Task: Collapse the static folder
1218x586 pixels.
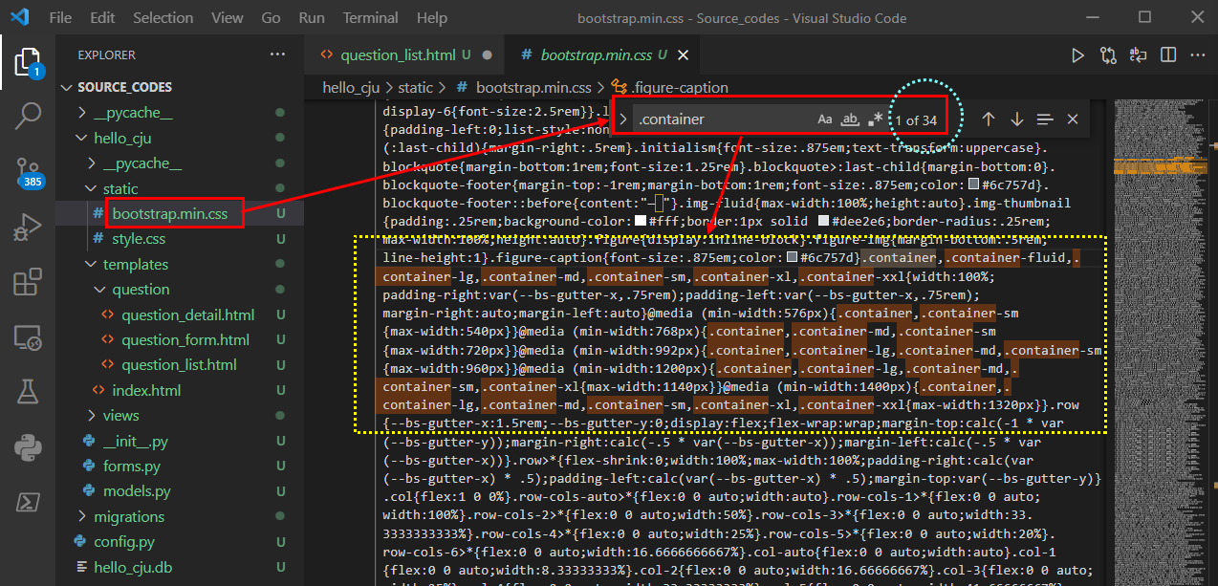Action: pos(92,188)
